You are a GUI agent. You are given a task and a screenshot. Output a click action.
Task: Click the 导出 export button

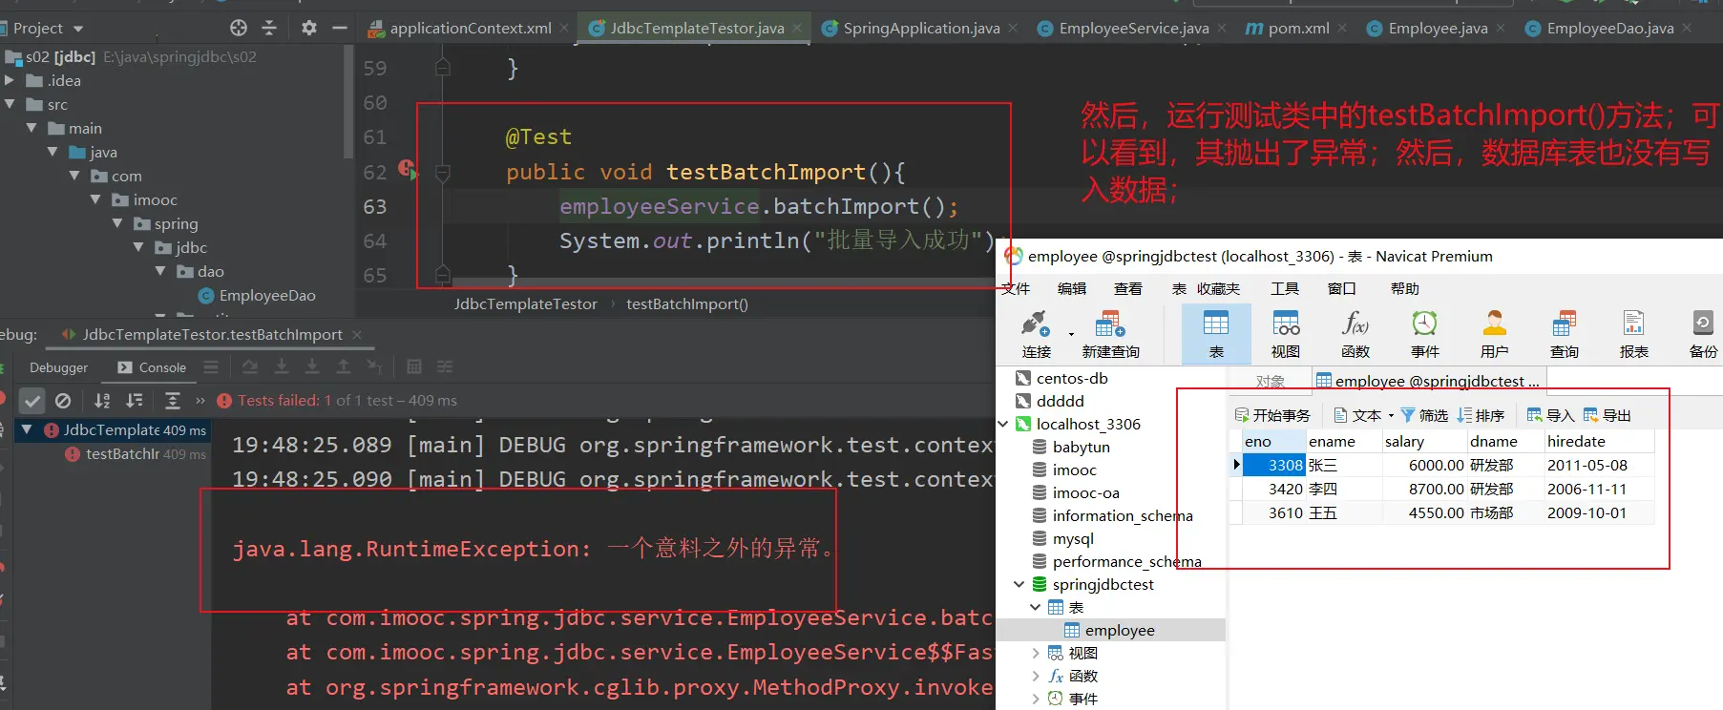point(1607,415)
